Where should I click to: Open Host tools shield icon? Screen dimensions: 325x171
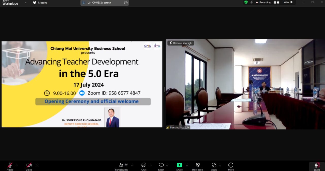tap(198, 166)
